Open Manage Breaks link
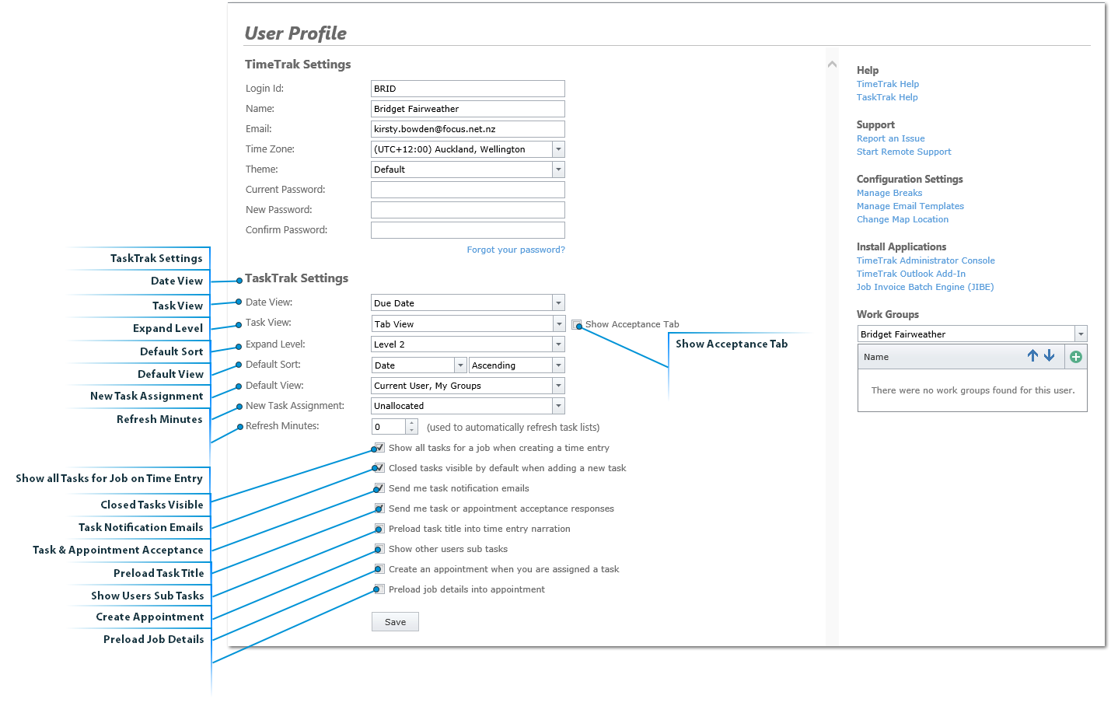This screenshot has width=1111, height=720. point(889,193)
